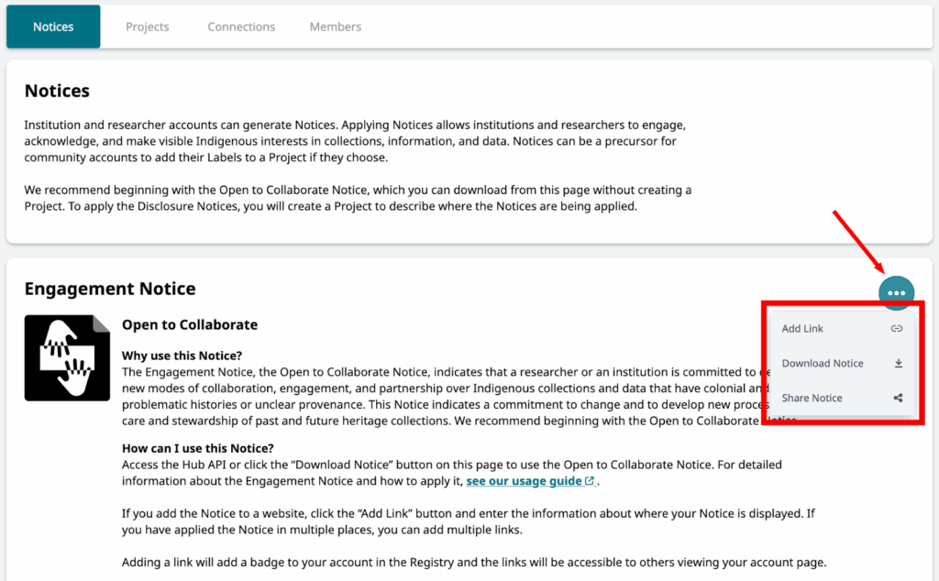
Task: Click the Notices page heading
Action: pyautogui.click(x=57, y=91)
